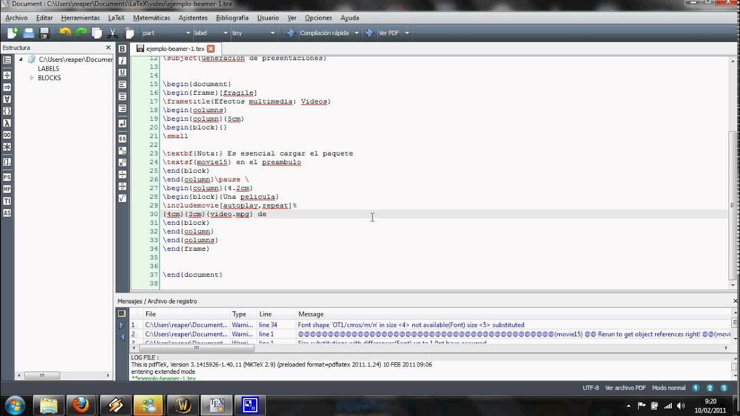Open the LaTeX menu
This screenshot has height=416, width=740.
point(116,18)
